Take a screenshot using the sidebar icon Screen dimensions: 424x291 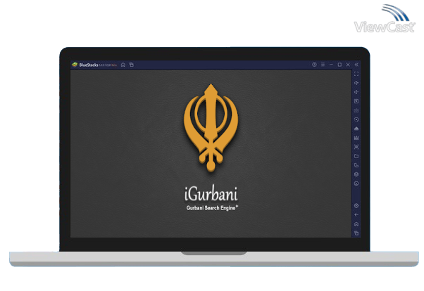click(x=356, y=147)
